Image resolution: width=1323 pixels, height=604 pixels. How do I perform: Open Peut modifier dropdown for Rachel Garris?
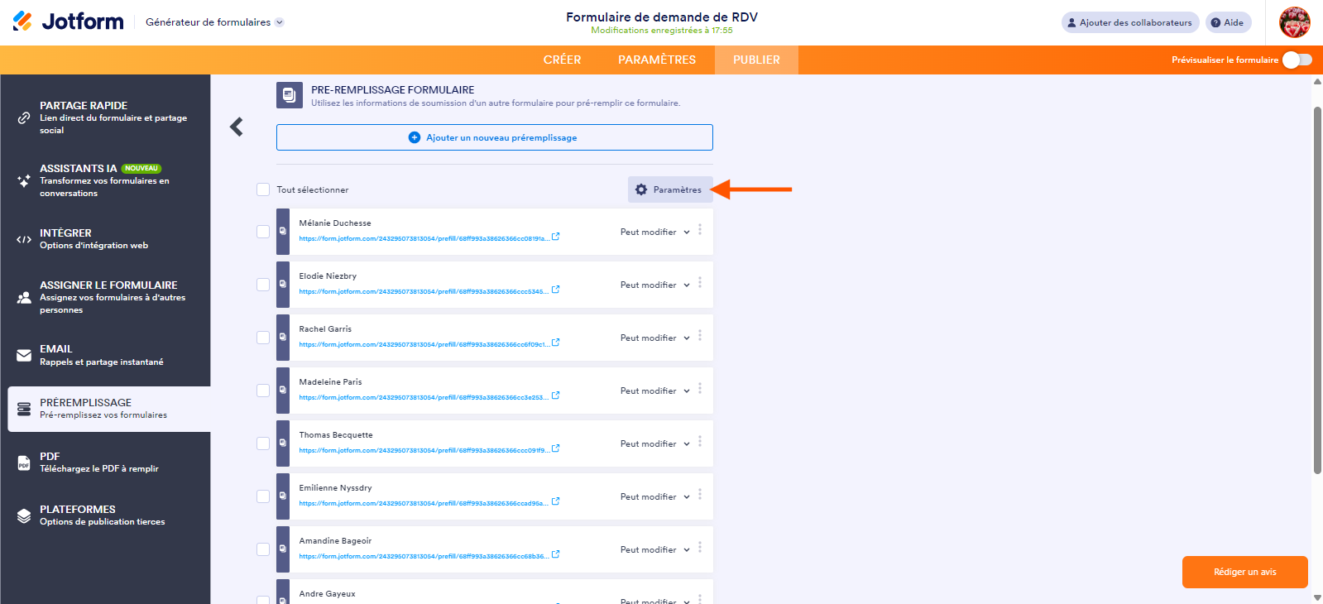click(654, 338)
